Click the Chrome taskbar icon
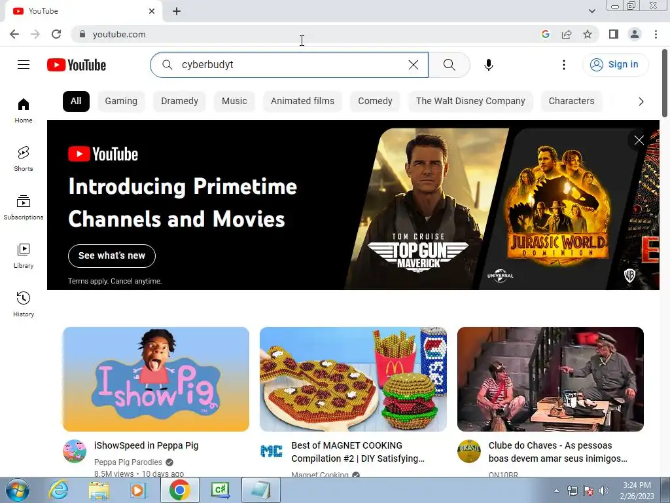 [x=179, y=490]
